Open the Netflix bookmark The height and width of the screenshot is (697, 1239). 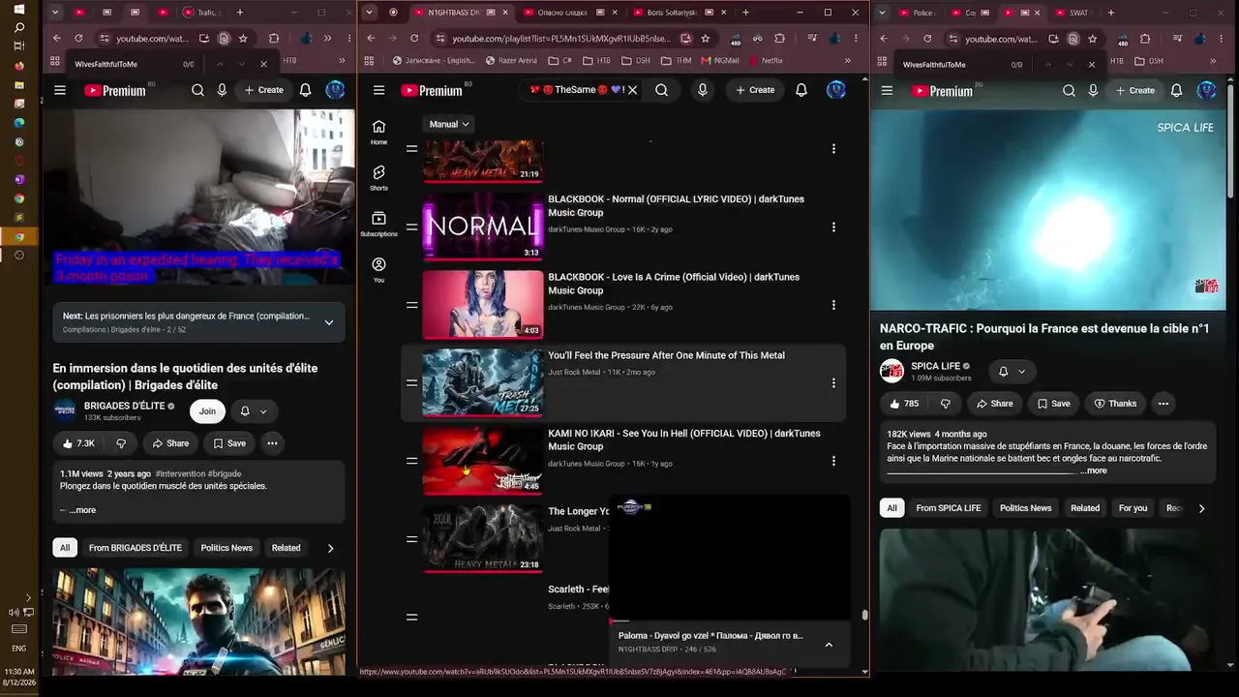765,60
